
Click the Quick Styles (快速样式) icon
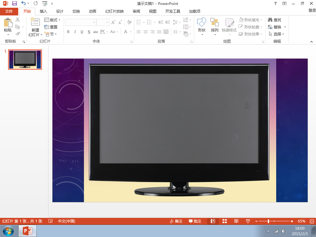(229, 22)
